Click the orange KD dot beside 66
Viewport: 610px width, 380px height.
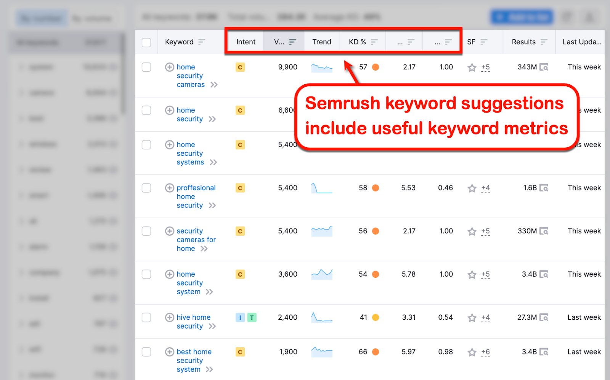click(376, 352)
